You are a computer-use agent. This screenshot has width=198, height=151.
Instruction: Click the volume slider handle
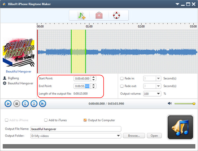[x=194, y=104]
